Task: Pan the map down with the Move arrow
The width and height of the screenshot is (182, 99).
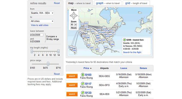Action: 74,18
